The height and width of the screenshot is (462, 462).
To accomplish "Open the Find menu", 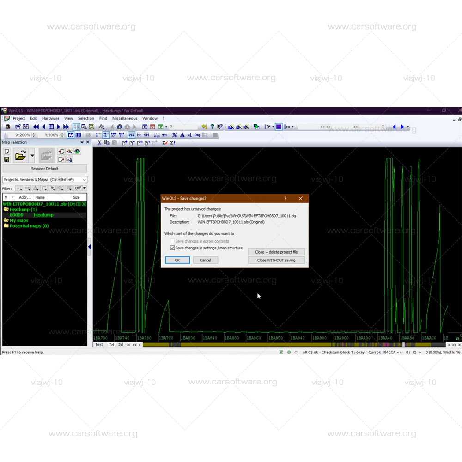I will [103, 118].
